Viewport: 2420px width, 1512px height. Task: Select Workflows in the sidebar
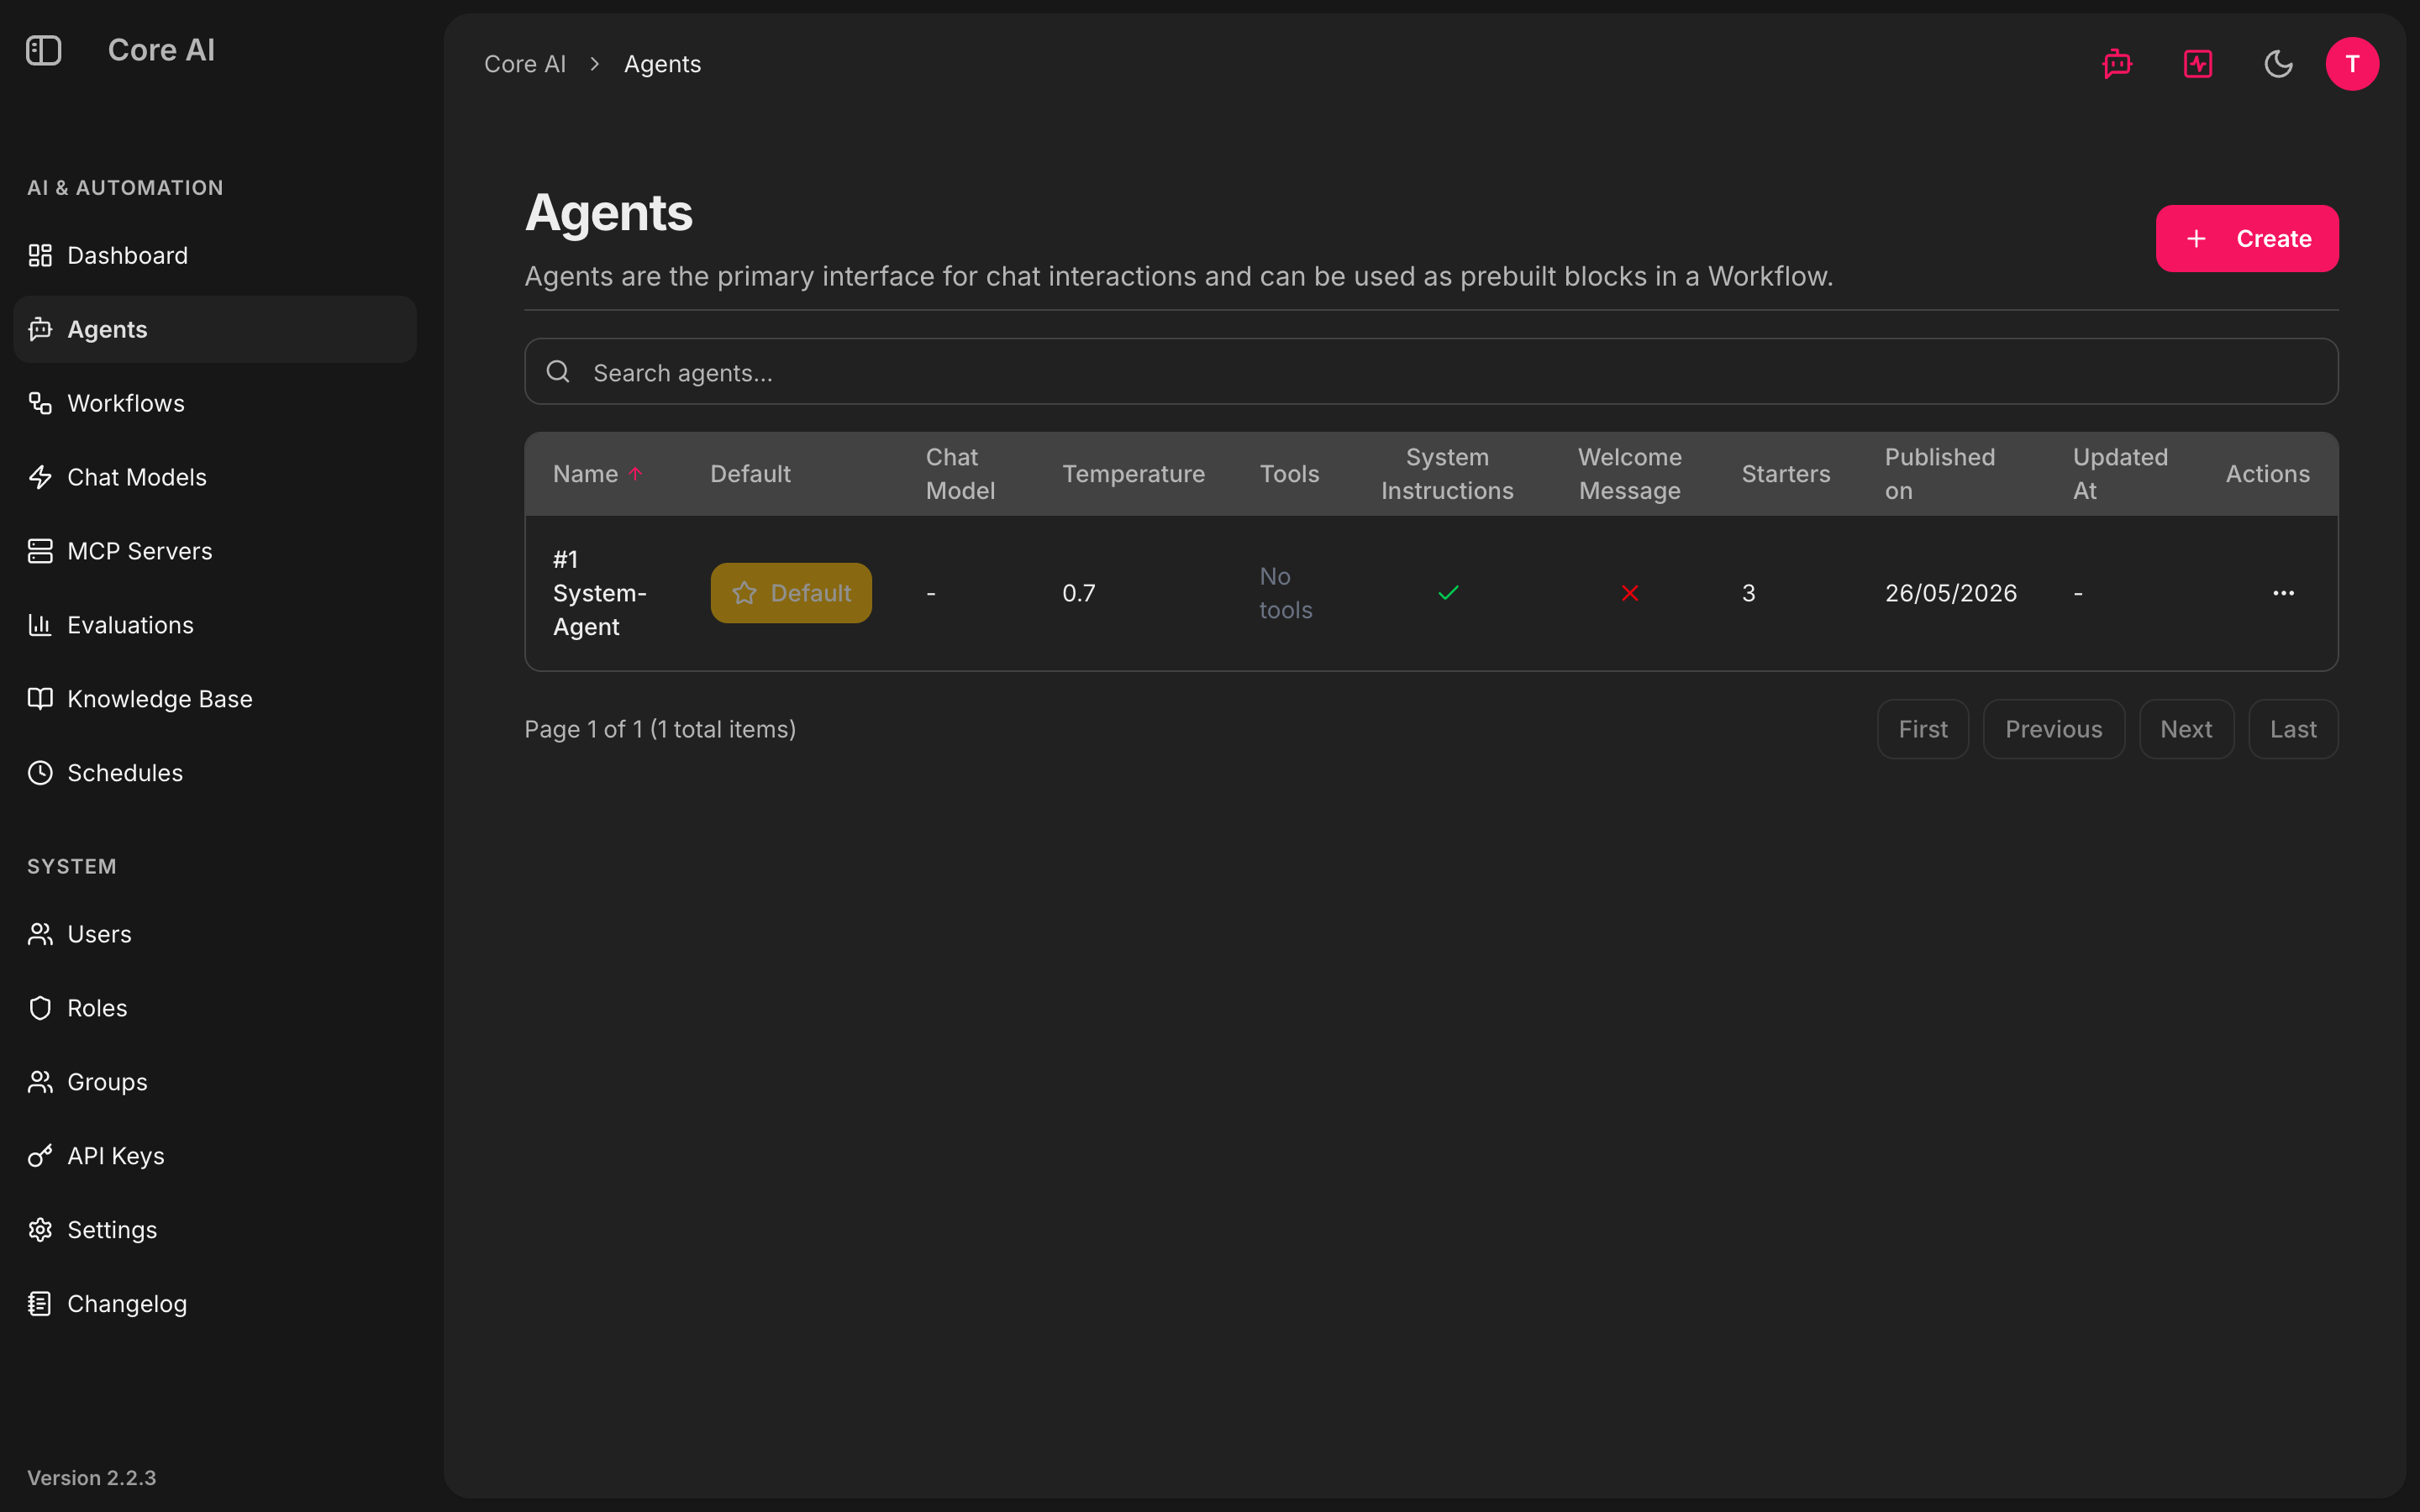tap(215, 403)
